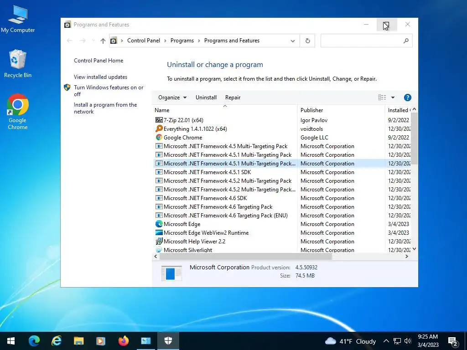This screenshot has height=350, width=467.
Task: Sort by the Installed On column header
Action: point(398,110)
